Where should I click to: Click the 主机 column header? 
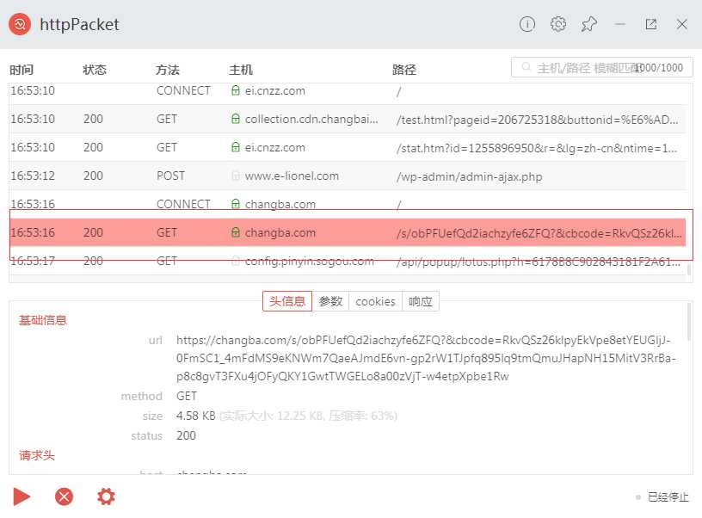pos(241,70)
